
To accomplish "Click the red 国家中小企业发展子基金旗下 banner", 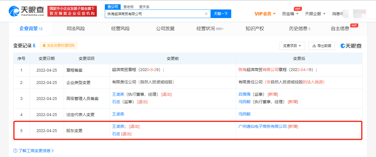I will (x=72, y=11).
